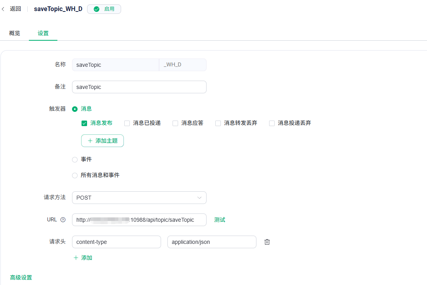Click the URL help question mark icon
This screenshot has width=427, height=285.
coord(63,220)
